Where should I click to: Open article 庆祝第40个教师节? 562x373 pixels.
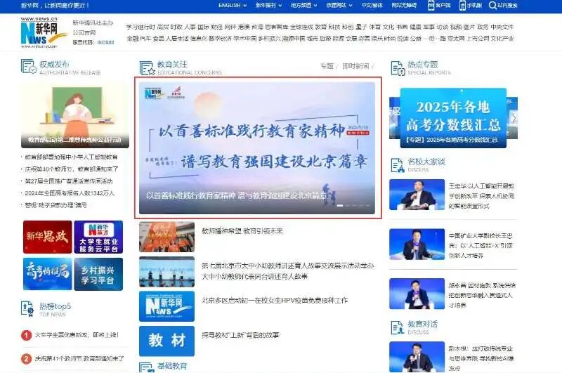click(72, 169)
